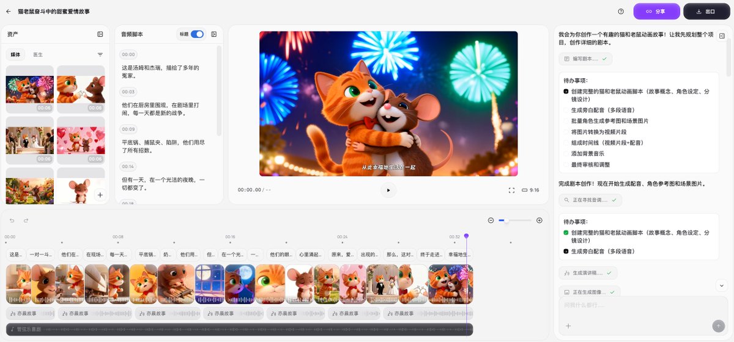Image resolution: width=734 pixels, height=342 pixels.
Task: Click the green checked 创建完整的猫和老鼠动画脚本 item
Action: tap(636, 236)
